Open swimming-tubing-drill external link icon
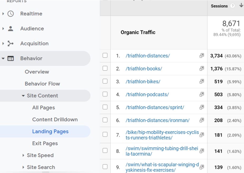Image resolution: width=244 pixels, height=173 pixels. click(202, 151)
